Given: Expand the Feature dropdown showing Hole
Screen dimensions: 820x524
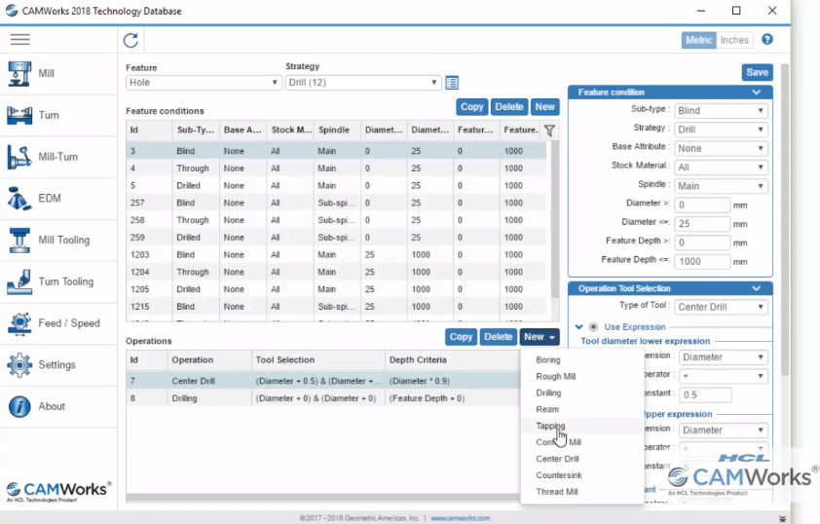Looking at the screenshot, I should coord(204,83).
